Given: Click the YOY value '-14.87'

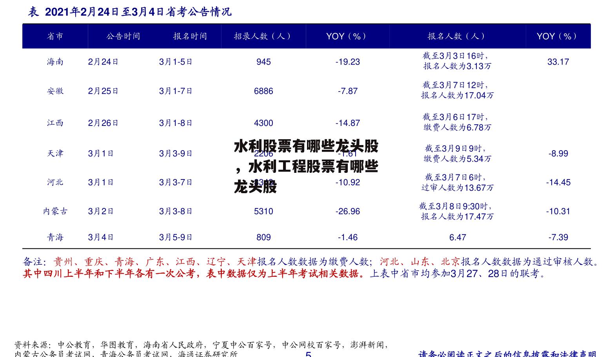Looking at the screenshot, I should [x=348, y=123].
